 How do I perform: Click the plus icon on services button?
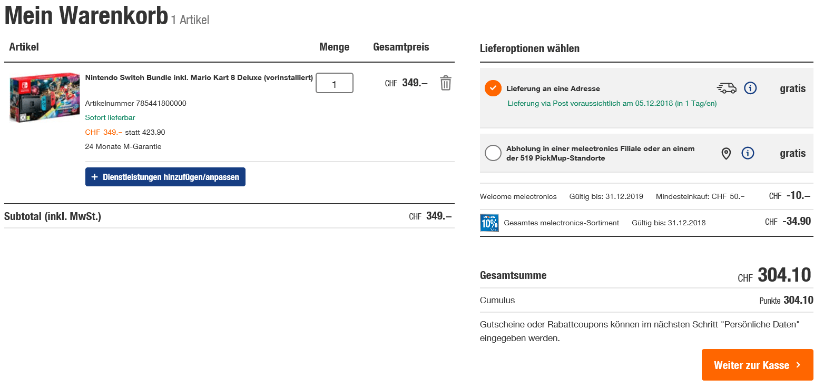[95, 177]
